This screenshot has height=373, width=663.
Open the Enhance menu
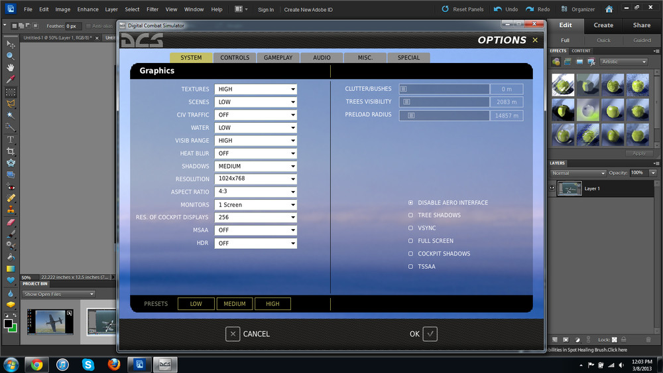click(88, 9)
